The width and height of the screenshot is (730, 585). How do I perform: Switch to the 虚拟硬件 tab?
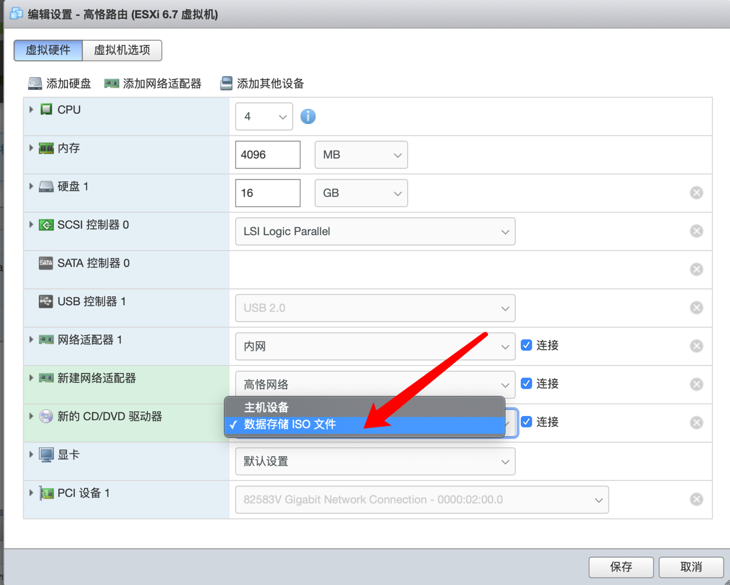pos(48,50)
